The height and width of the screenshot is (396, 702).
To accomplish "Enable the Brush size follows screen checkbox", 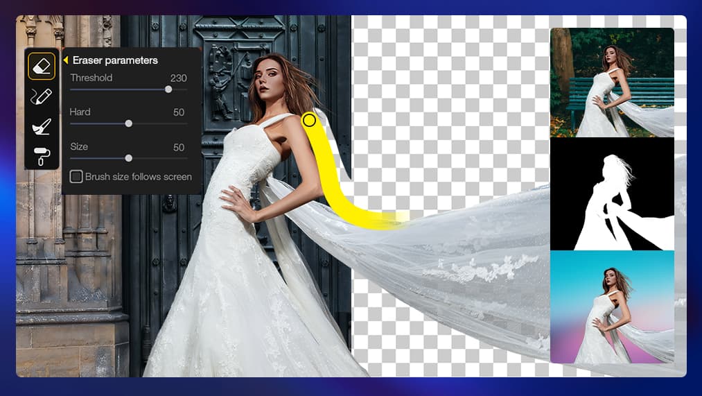I will pos(76,177).
